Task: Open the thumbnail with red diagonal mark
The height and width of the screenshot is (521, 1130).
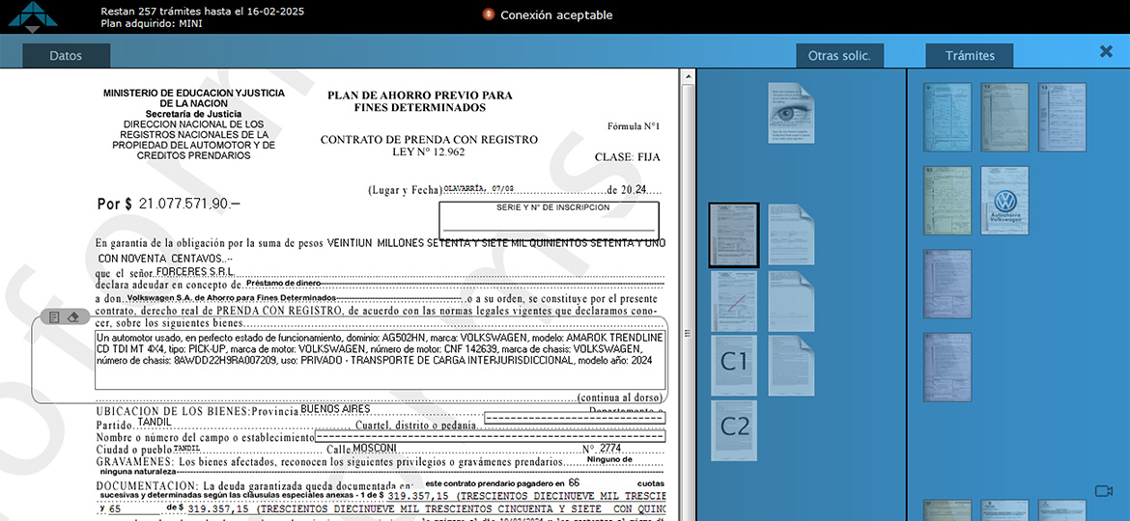Action: coord(734,300)
